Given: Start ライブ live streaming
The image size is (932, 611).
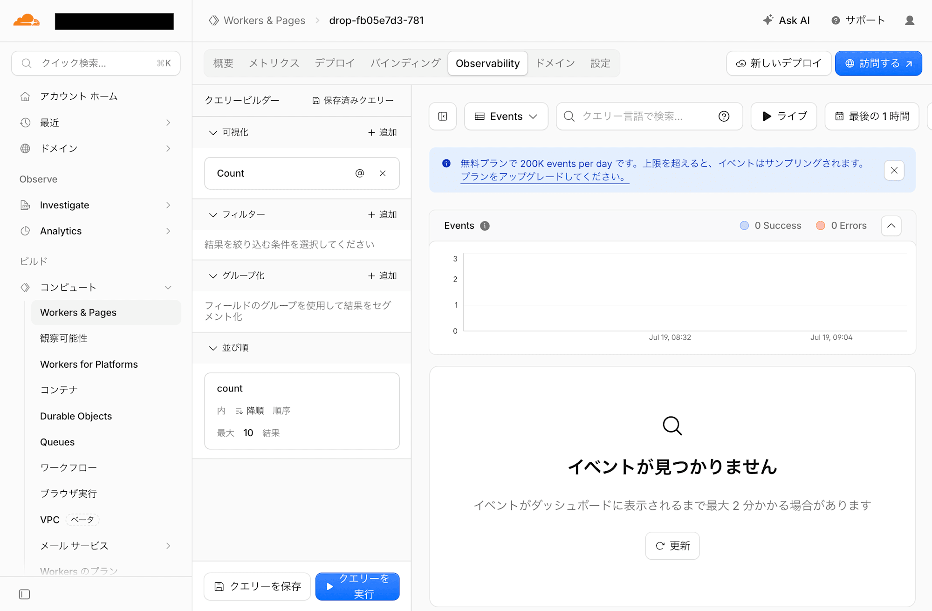Looking at the screenshot, I should click(x=784, y=116).
